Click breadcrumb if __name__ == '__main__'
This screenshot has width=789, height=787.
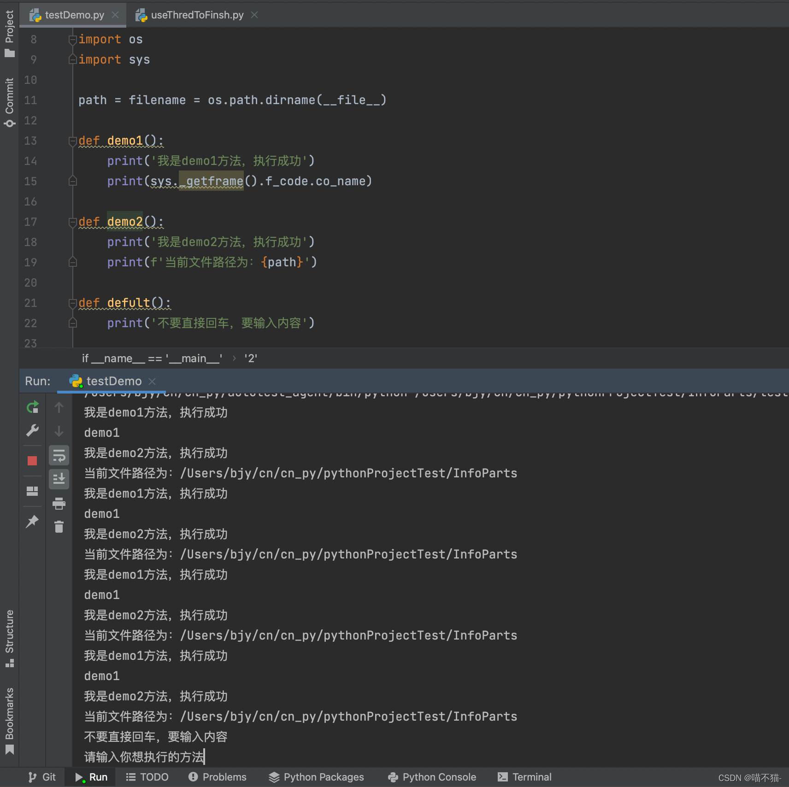click(152, 358)
